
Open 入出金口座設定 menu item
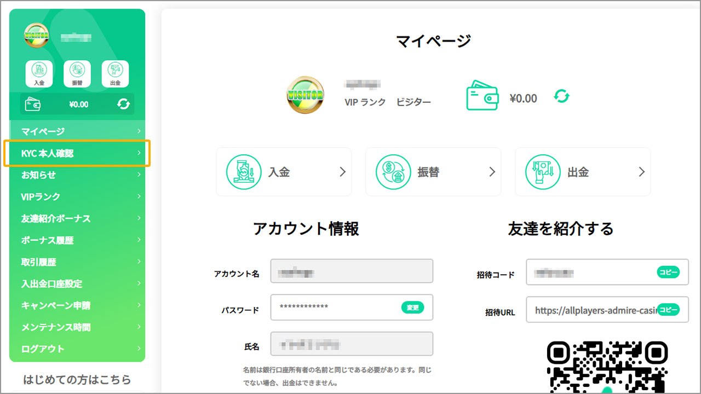point(77,283)
